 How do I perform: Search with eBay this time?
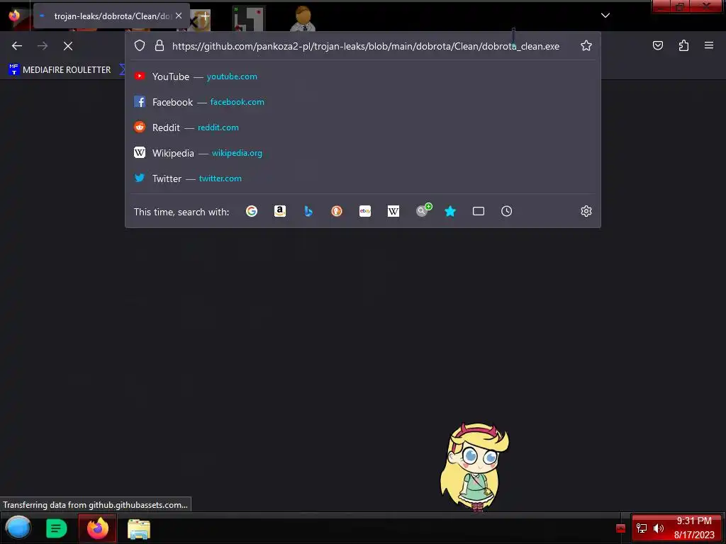pyautogui.click(x=365, y=211)
